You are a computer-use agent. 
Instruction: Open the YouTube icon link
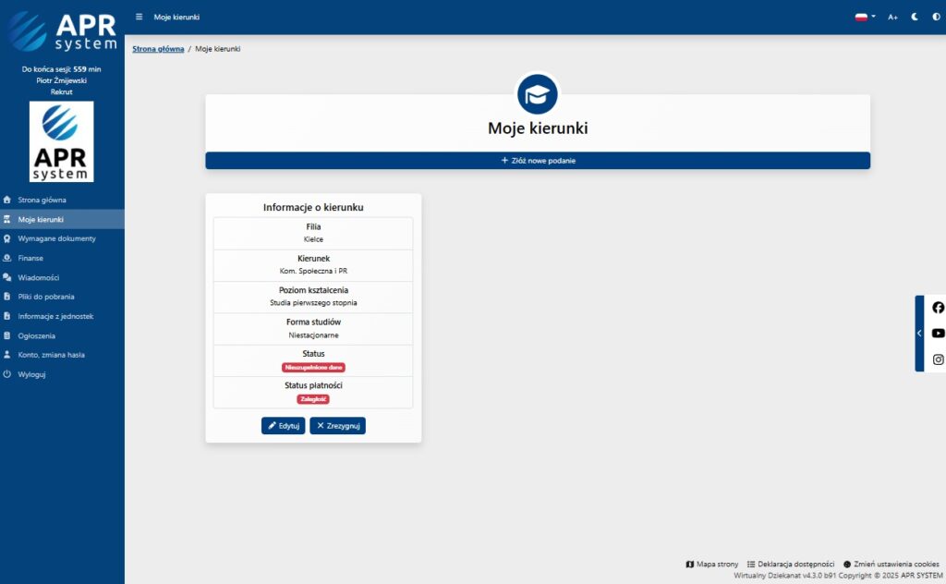(938, 334)
